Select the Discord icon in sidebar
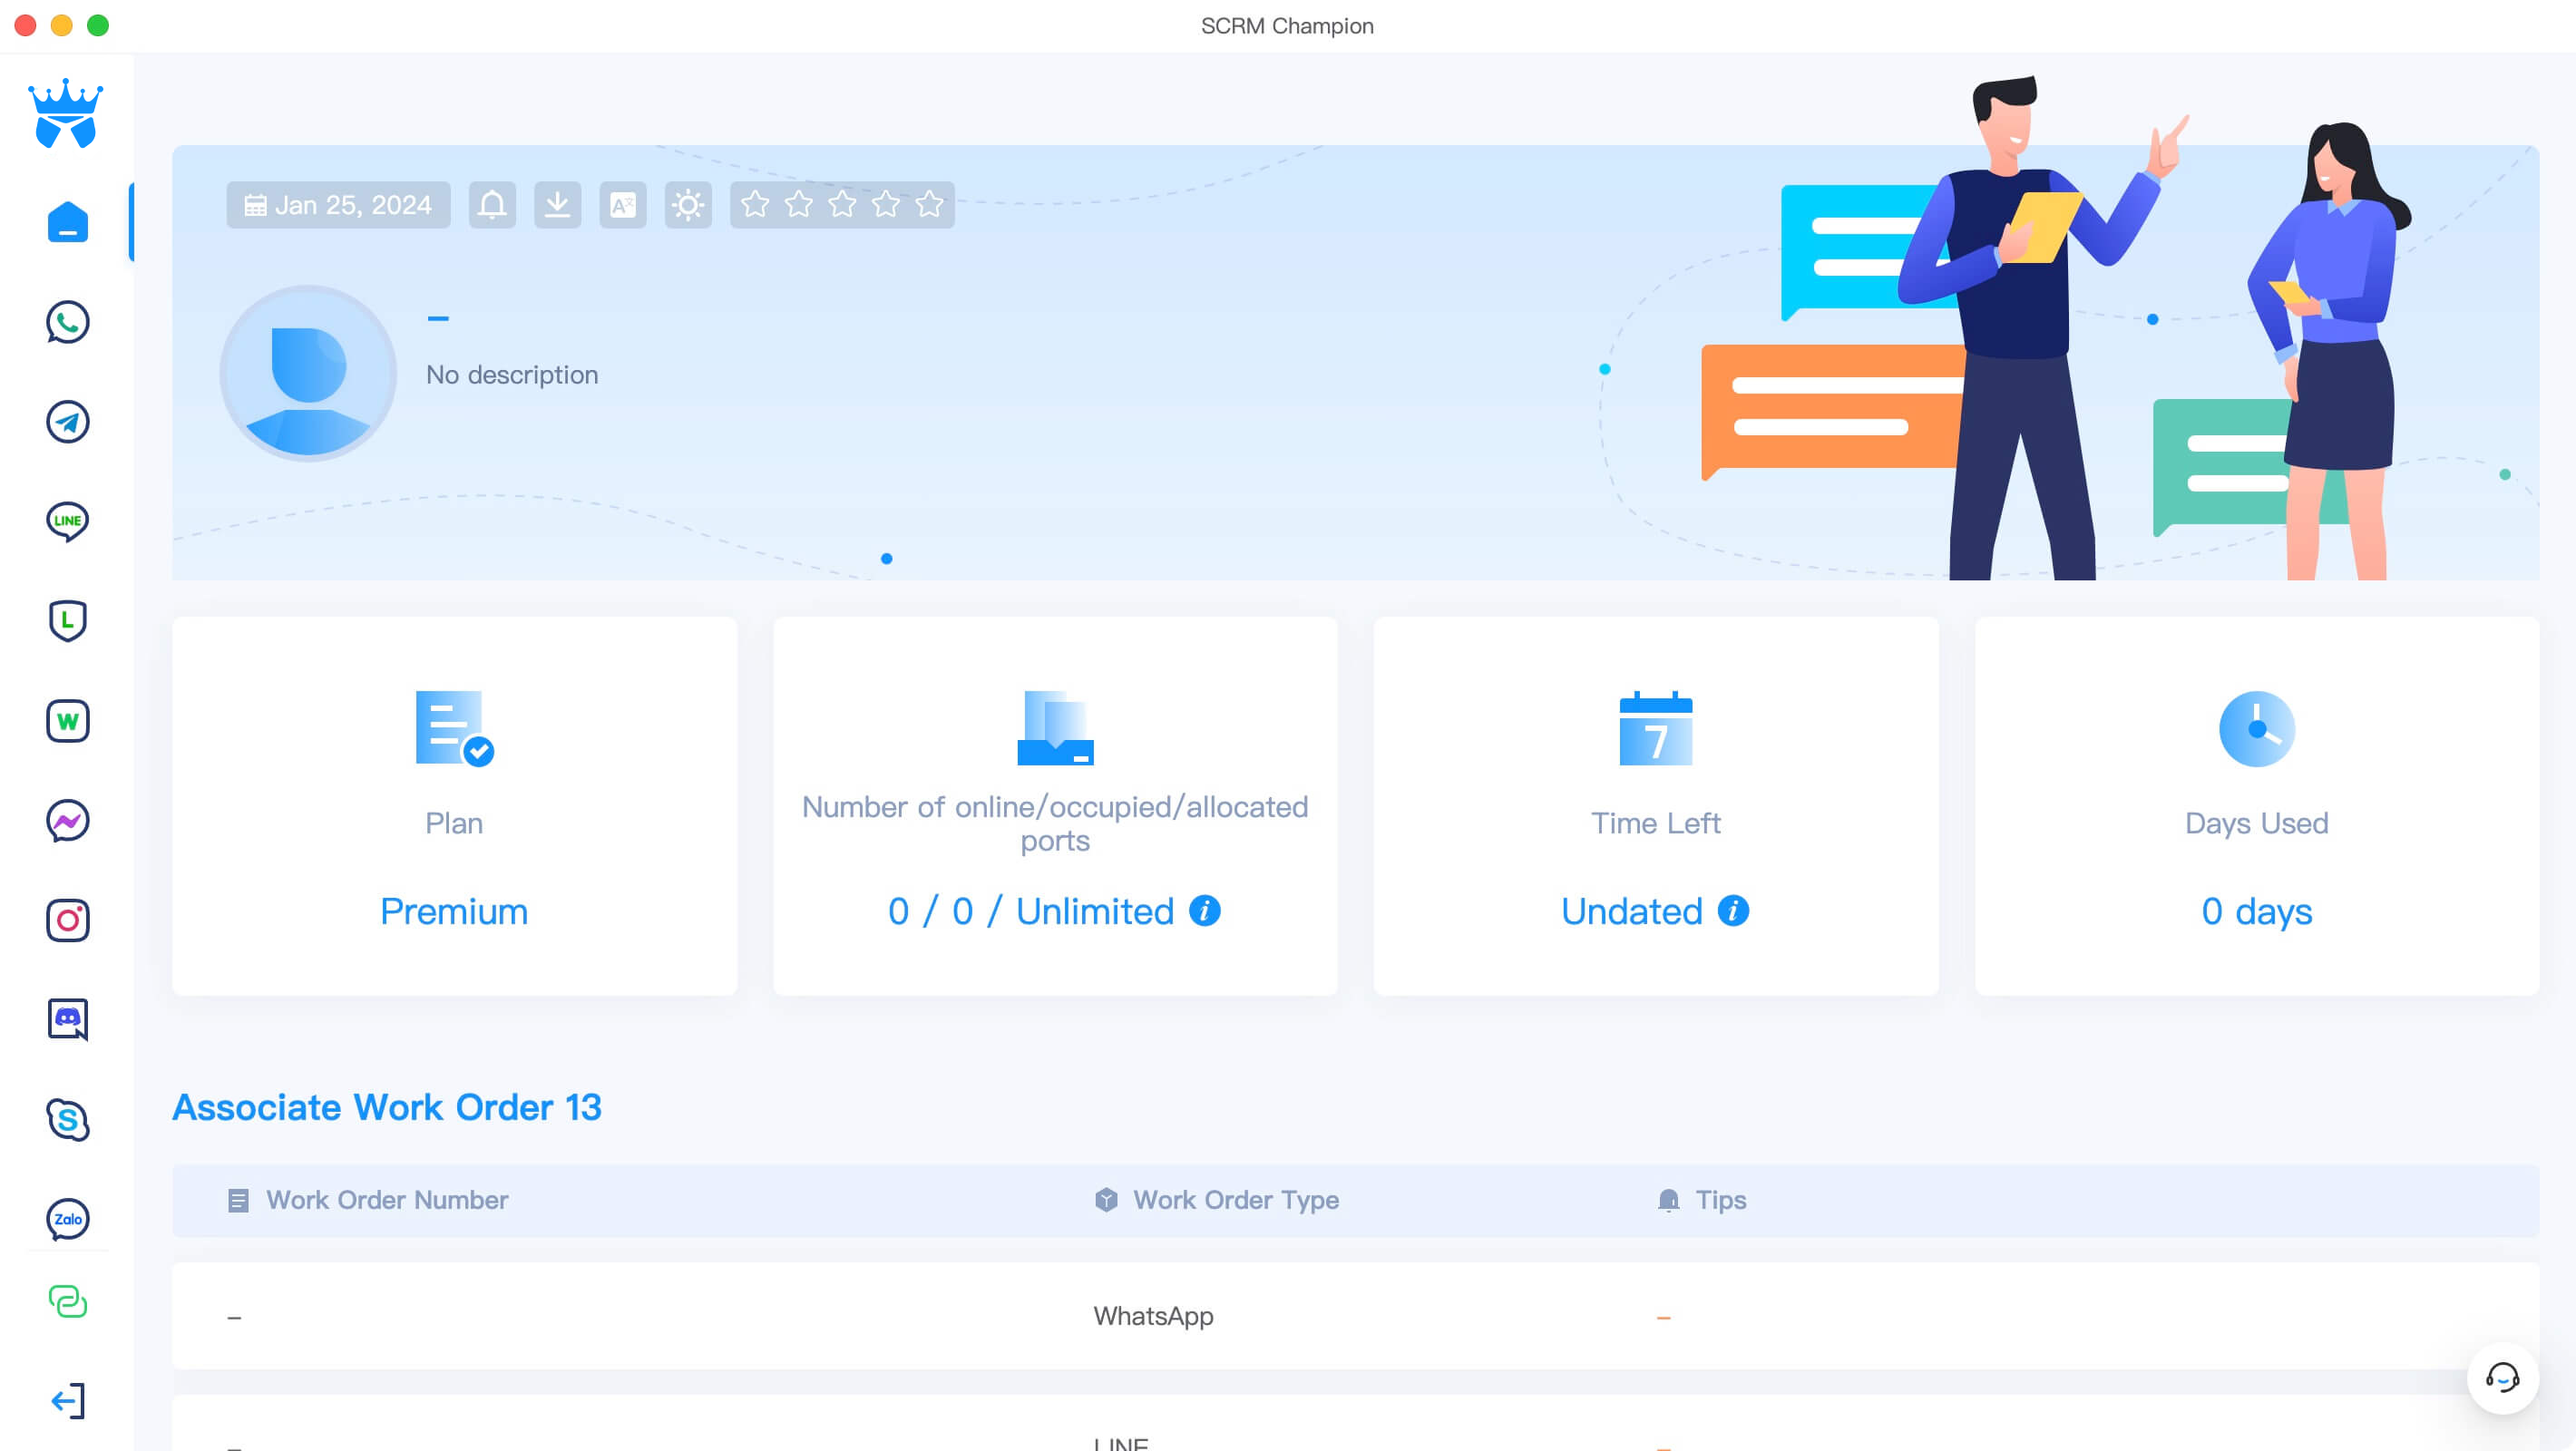Screen dimensions: 2576x1451 (67, 1019)
